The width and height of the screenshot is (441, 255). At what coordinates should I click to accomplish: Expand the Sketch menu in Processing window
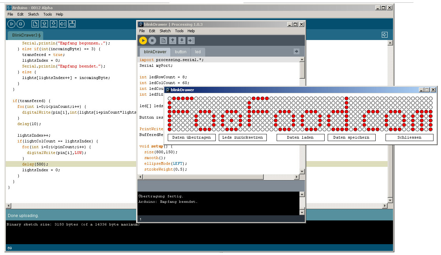pyautogui.click(x=165, y=31)
